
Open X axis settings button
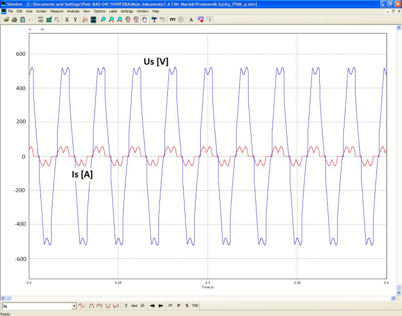coord(67,20)
